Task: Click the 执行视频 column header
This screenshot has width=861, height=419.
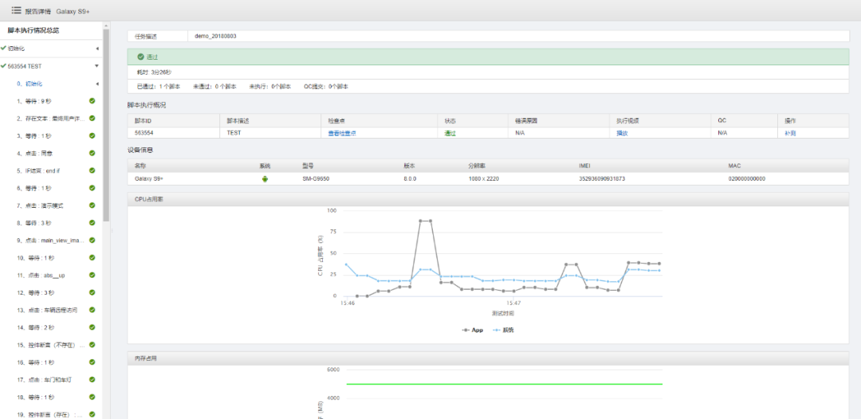Action: point(627,120)
